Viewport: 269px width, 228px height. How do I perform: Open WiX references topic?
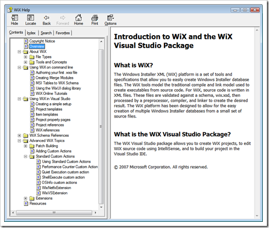click(x=48, y=130)
